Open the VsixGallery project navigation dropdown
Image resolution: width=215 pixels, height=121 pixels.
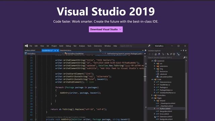(44, 54)
